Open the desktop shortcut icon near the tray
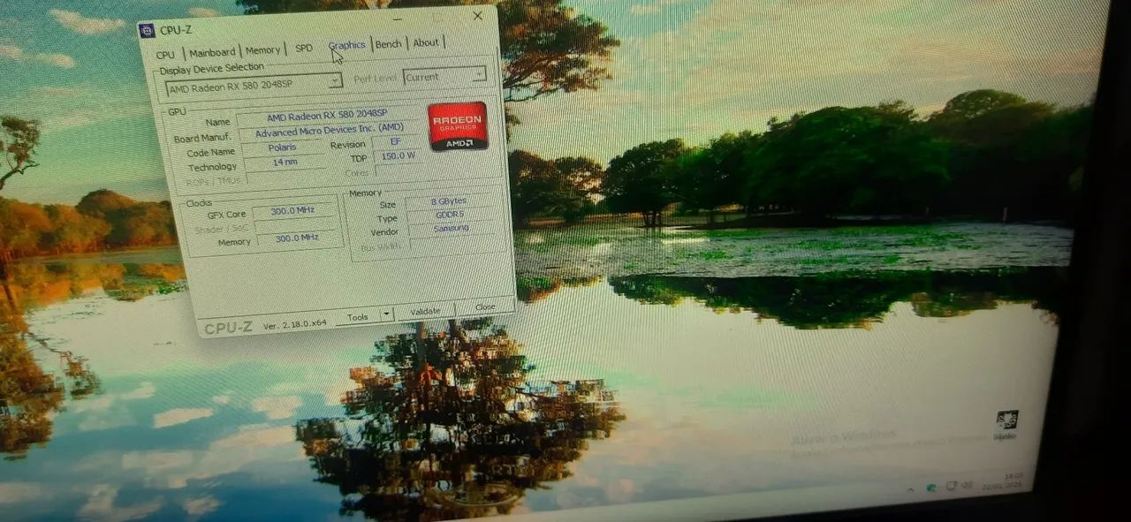 pos(1006,424)
